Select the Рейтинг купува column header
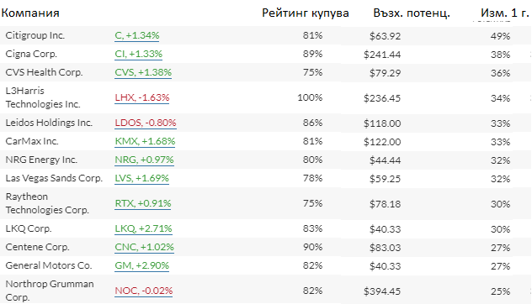Image resolution: width=532 pixels, height=304 pixels. [x=306, y=13]
